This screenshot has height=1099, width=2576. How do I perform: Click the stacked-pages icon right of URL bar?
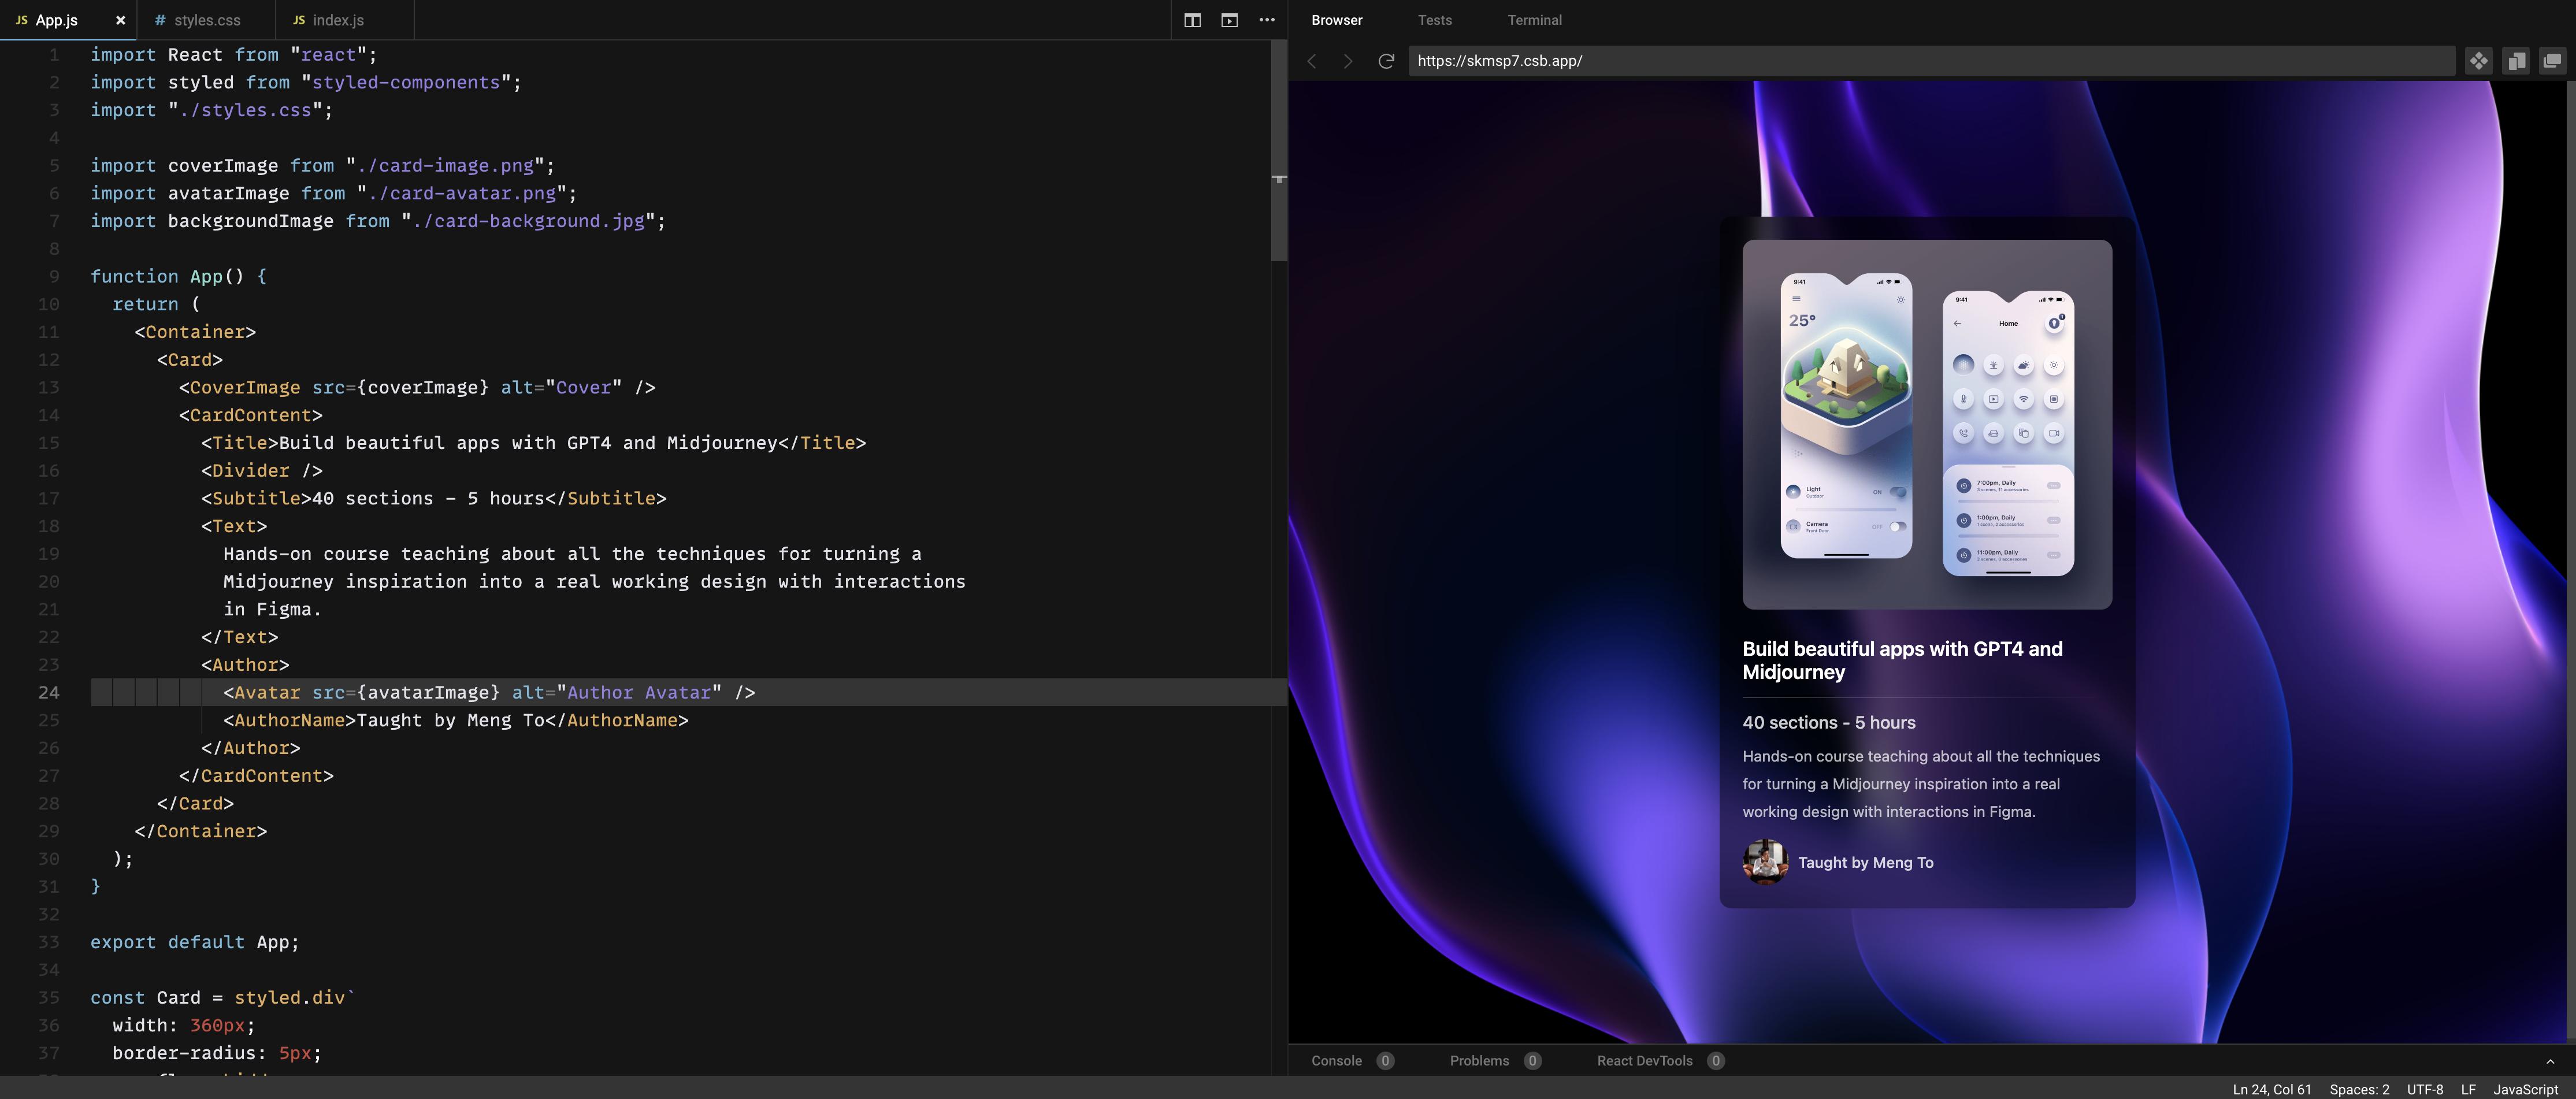2516,61
